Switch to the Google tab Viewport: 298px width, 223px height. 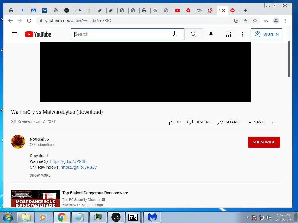(155, 10)
